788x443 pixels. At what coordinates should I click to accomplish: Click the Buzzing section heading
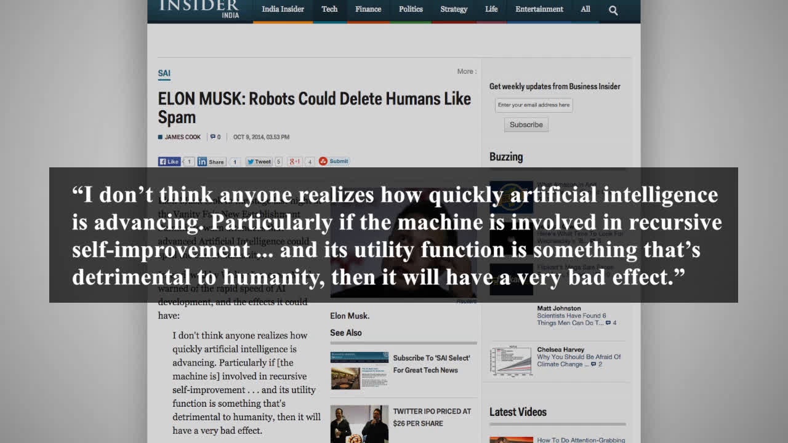(506, 157)
